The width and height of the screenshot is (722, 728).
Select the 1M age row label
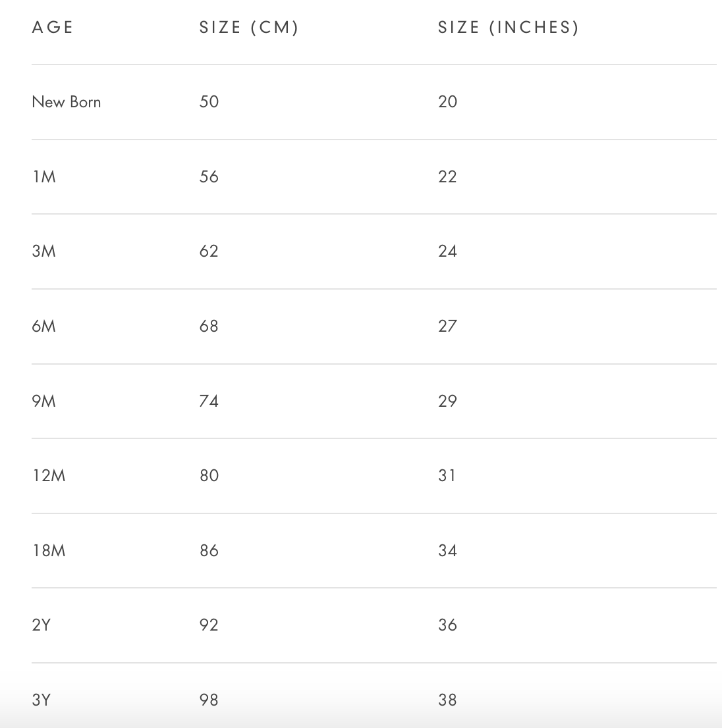point(44,177)
